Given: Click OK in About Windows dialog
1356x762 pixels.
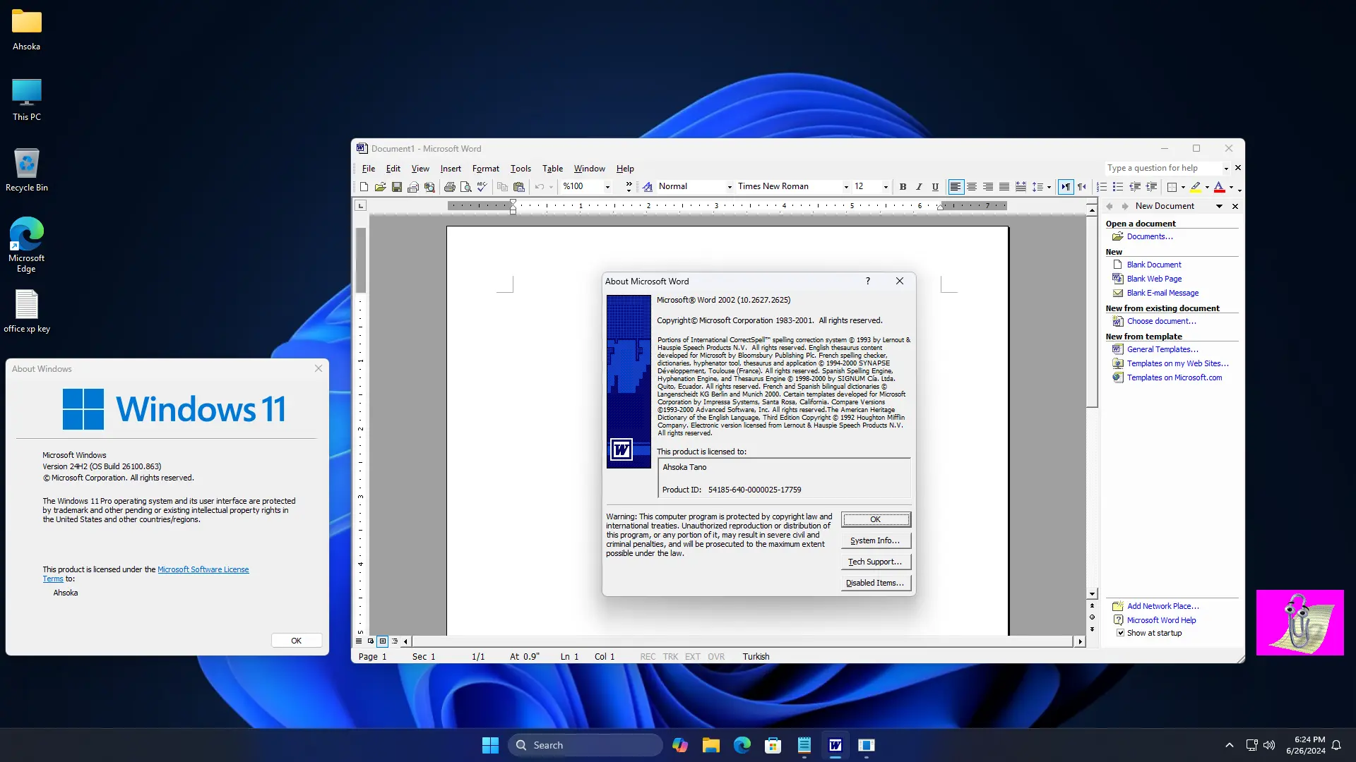Looking at the screenshot, I should (x=297, y=641).
